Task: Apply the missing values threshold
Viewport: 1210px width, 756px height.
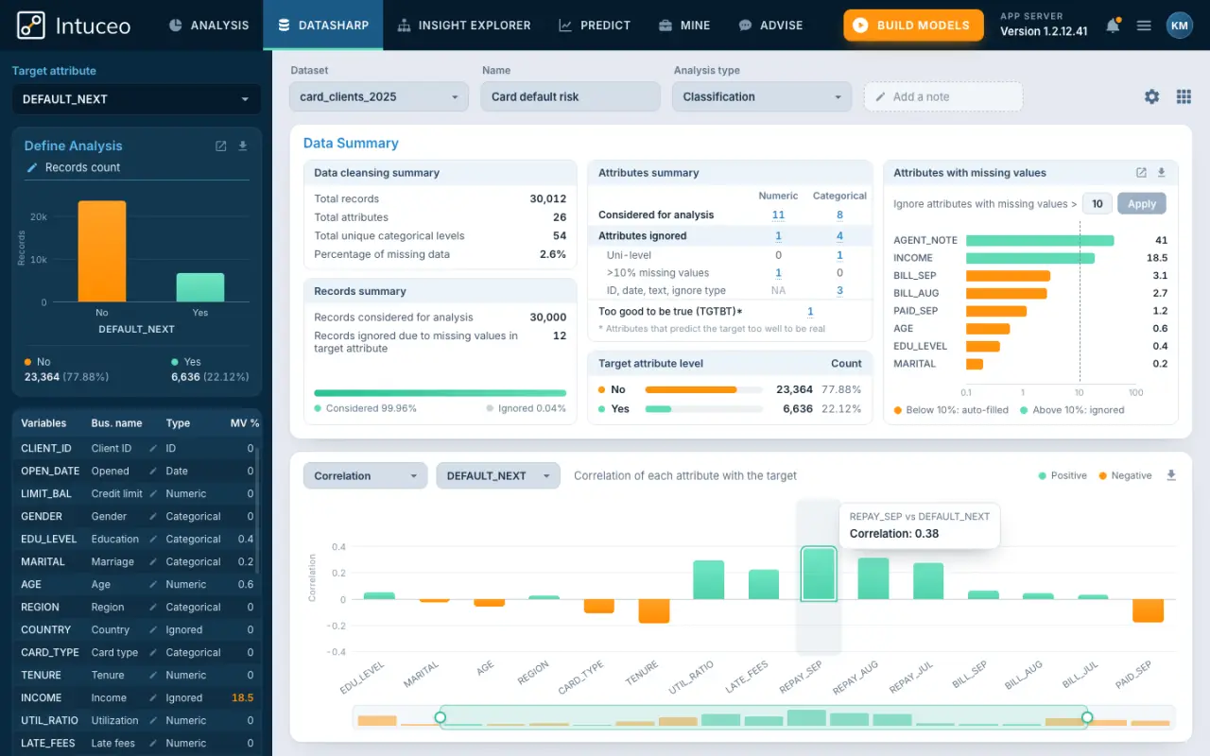Action: pyautogui.click(x=1142, y=203)
